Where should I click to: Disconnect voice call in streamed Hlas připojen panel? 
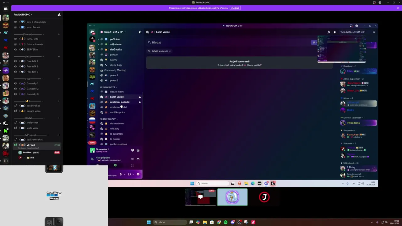pos(138,159)
